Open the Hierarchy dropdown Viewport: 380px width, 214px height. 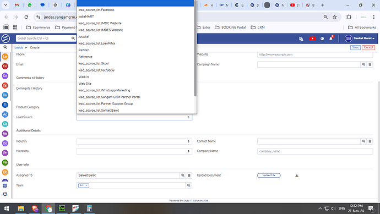[x=134, y=151]
